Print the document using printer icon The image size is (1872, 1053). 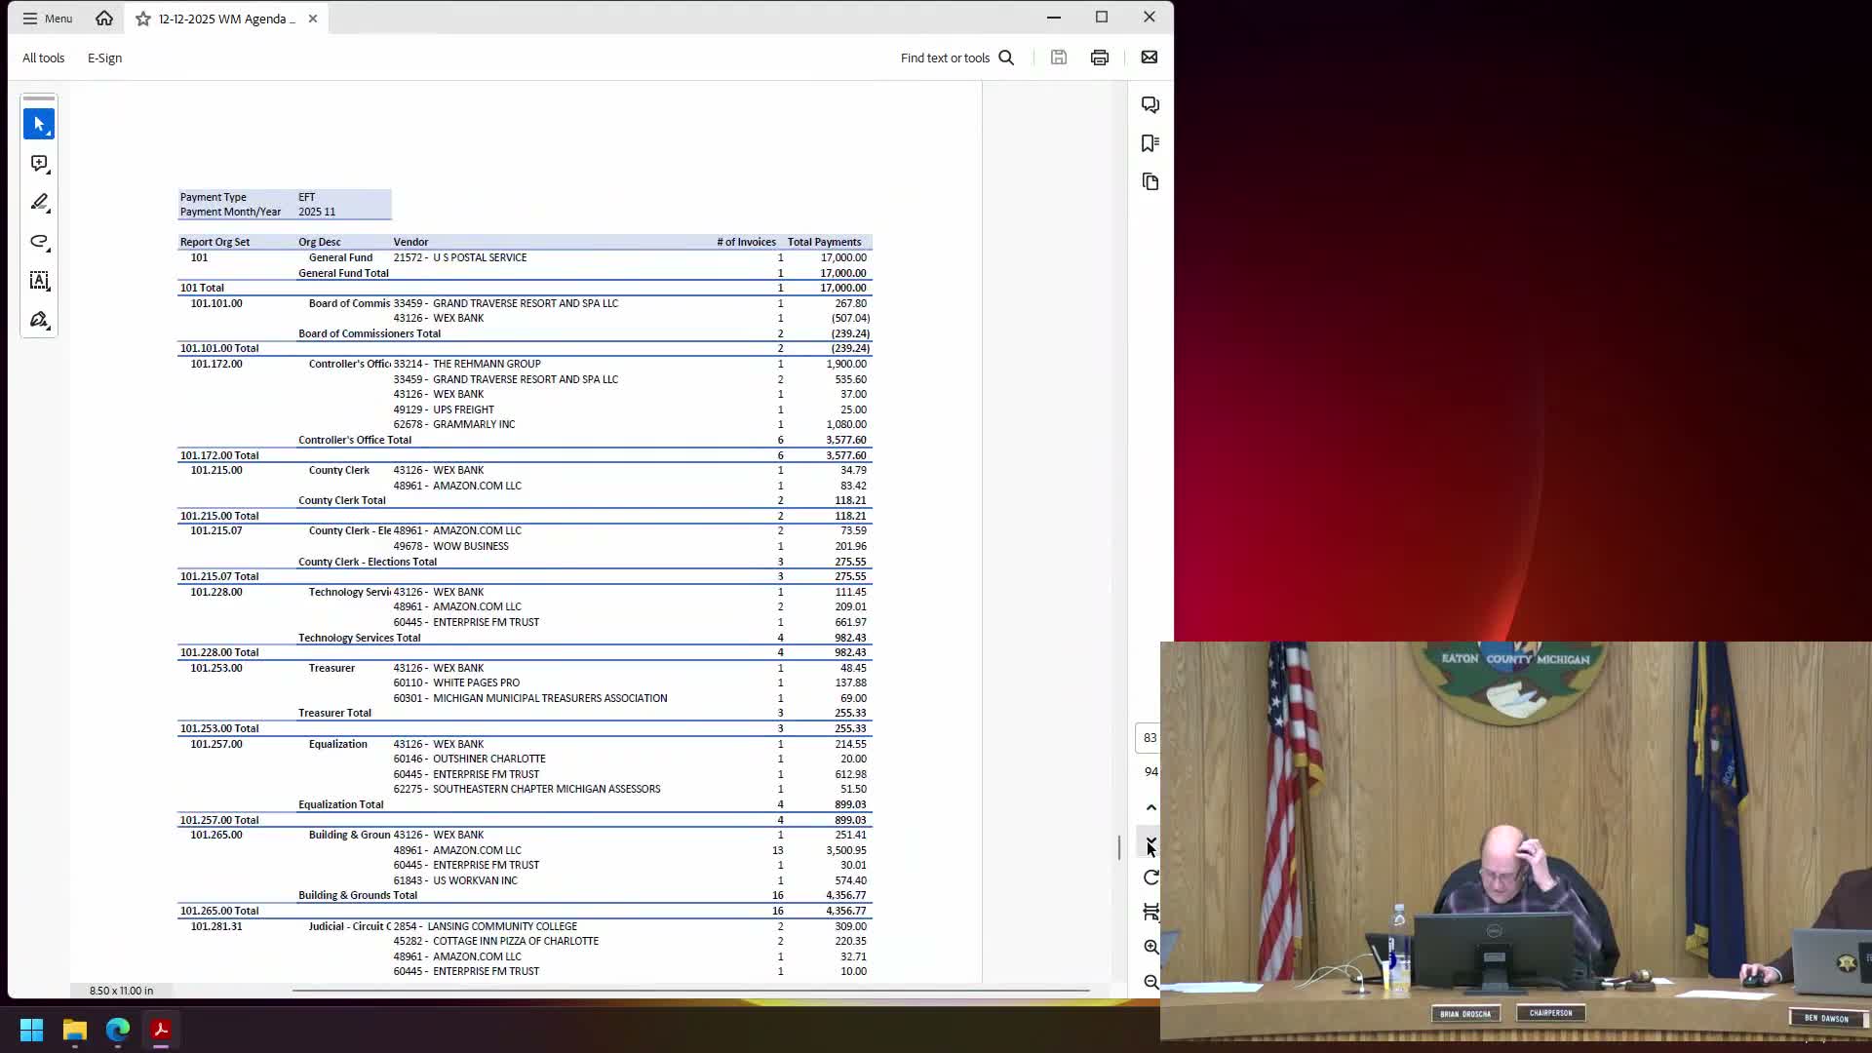pos(1100,58)
